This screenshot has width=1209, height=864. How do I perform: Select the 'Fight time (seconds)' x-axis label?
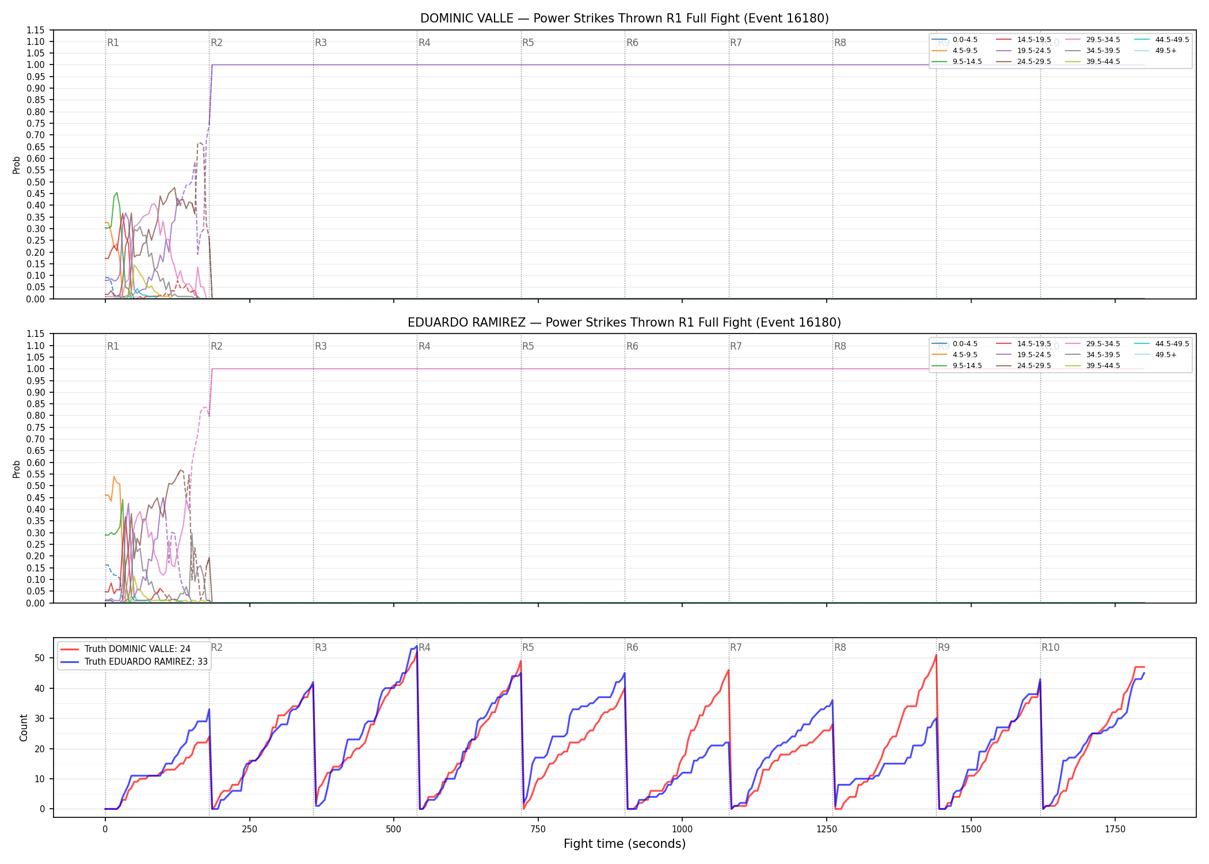(x=625, y=844)
